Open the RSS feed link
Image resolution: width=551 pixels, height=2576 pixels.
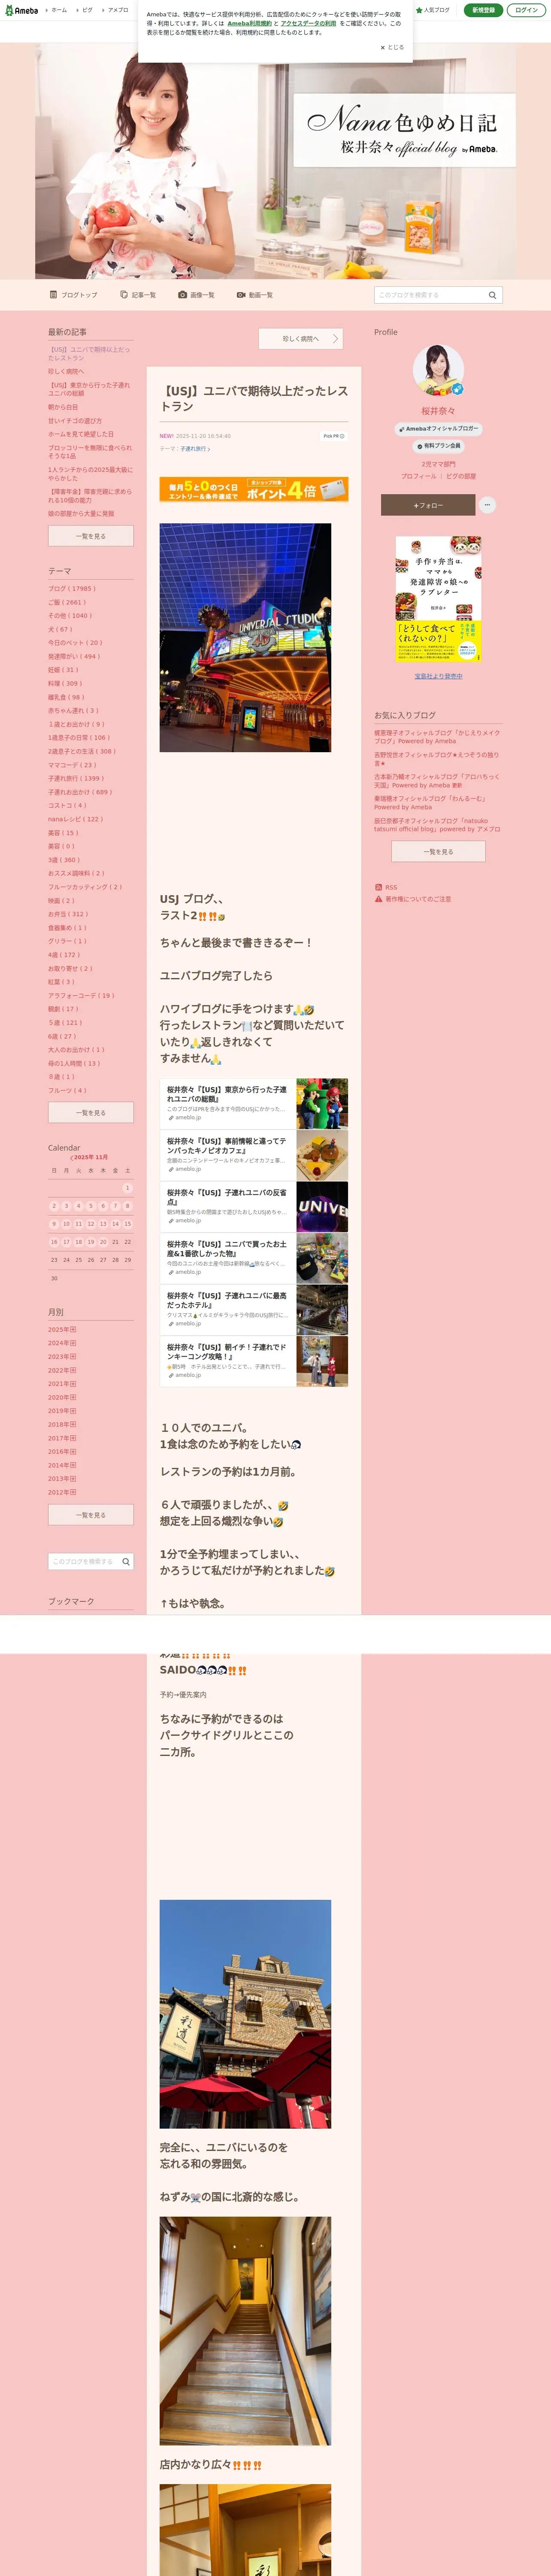tap(386, 887)
